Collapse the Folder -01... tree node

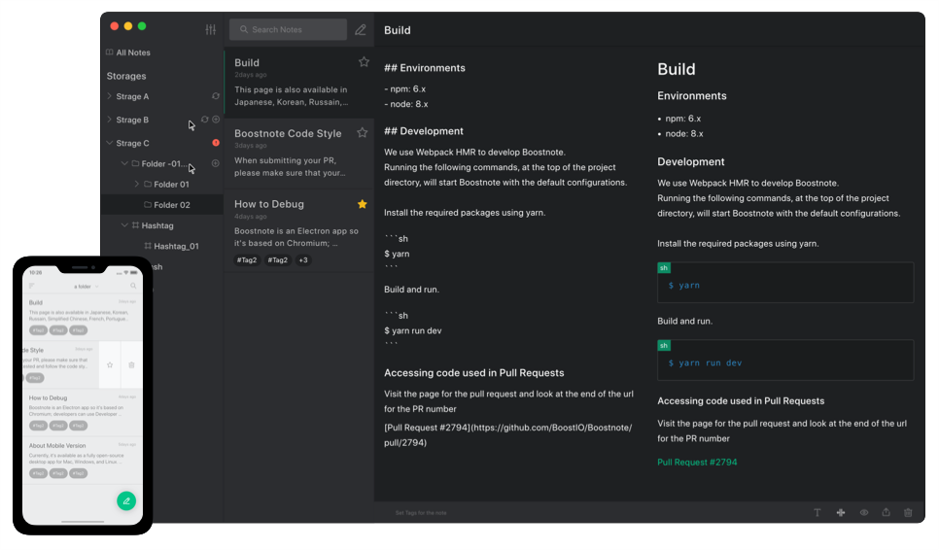(x=124, y=163)
